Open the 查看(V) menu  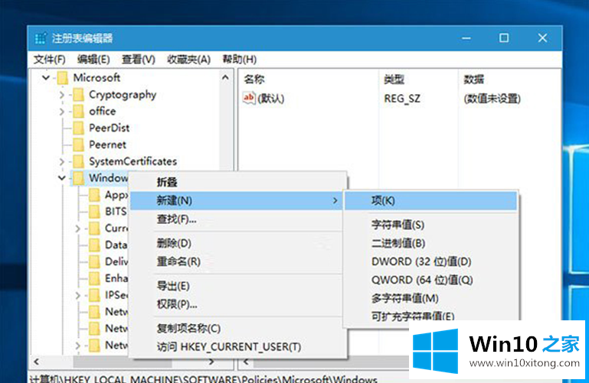[x=138, y=59]
